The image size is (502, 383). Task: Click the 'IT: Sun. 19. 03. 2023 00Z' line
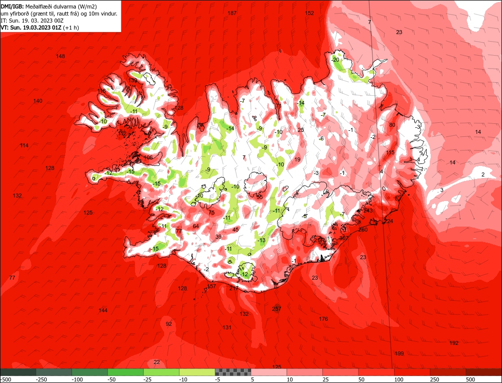(x=32, y=21)
